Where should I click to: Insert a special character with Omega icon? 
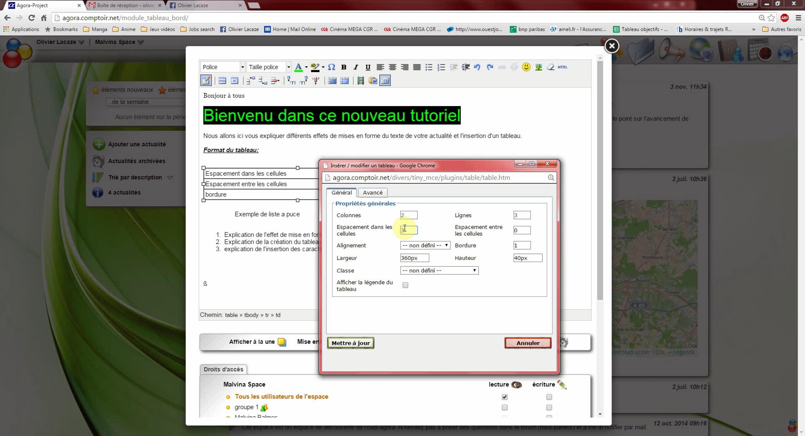coord(331,67)
